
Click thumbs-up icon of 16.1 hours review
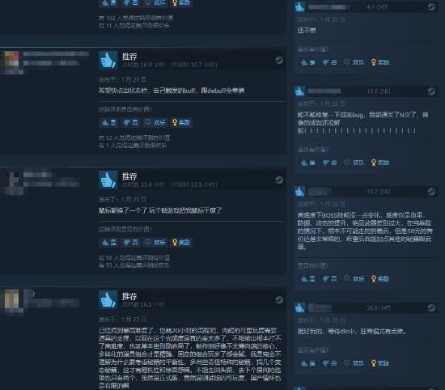[108, 299]
